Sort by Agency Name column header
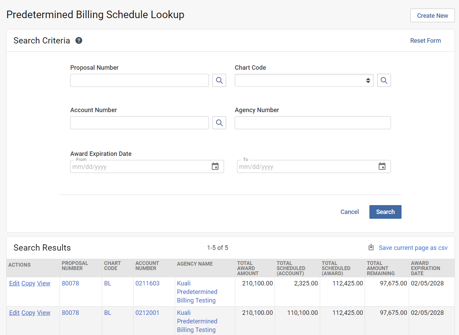 coord(195,264)
